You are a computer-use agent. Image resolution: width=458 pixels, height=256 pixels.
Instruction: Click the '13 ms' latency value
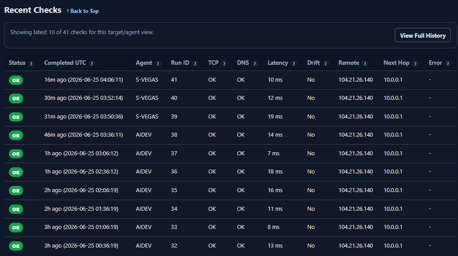[275, 246]
